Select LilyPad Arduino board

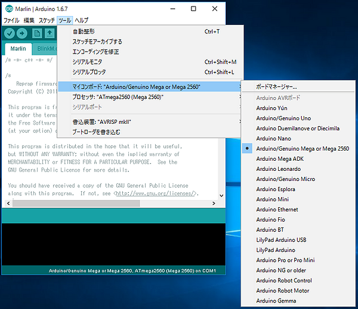pyautogui.click(x=298, y=250)
